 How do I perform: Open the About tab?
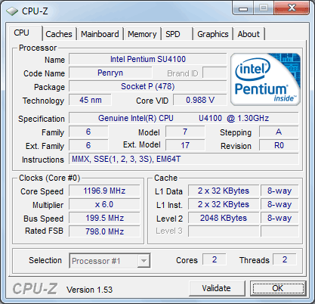(x=249, y=34)
